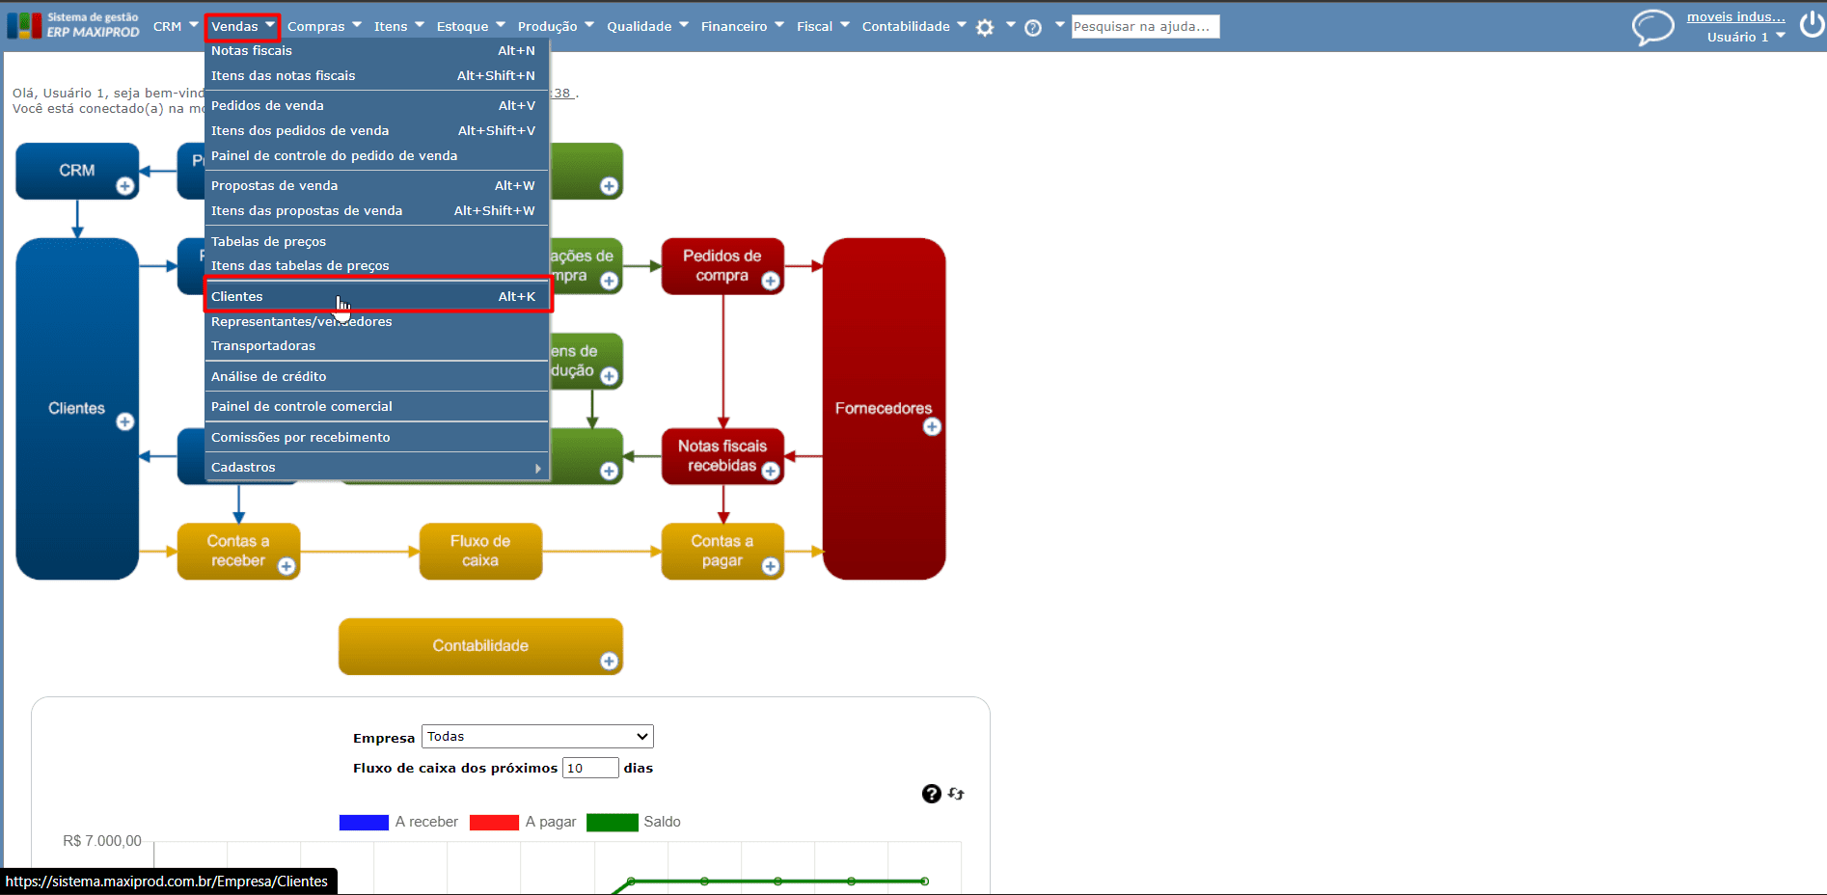The width and height of the screenshot is (1827, 895).
Task: Select Tabelas de preços menu item
Action: tap(377, 241)
